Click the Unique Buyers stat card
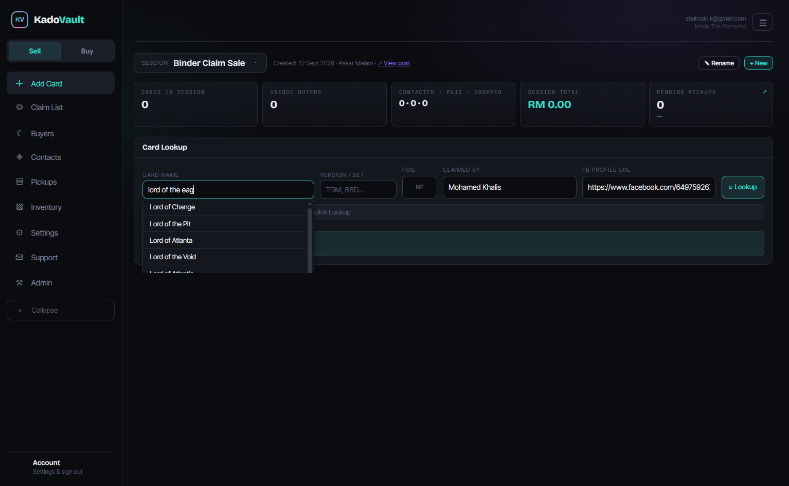The image size is (789, 486). 325,104
